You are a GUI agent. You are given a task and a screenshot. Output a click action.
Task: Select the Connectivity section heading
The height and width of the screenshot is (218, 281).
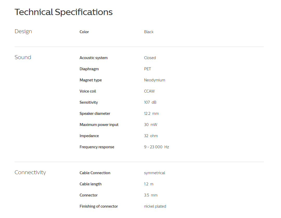point(30,172)
